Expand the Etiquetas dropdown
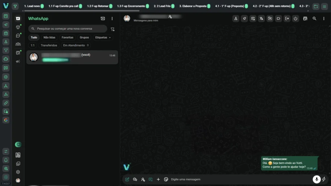The height and width of the screenshot is (186, 331). coord(103,37)
